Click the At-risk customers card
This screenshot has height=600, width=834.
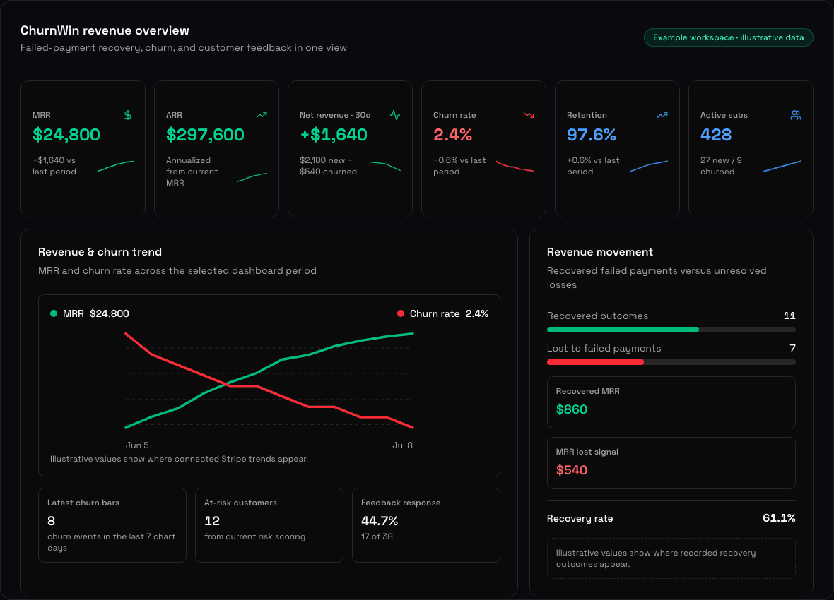coord(269,525)
